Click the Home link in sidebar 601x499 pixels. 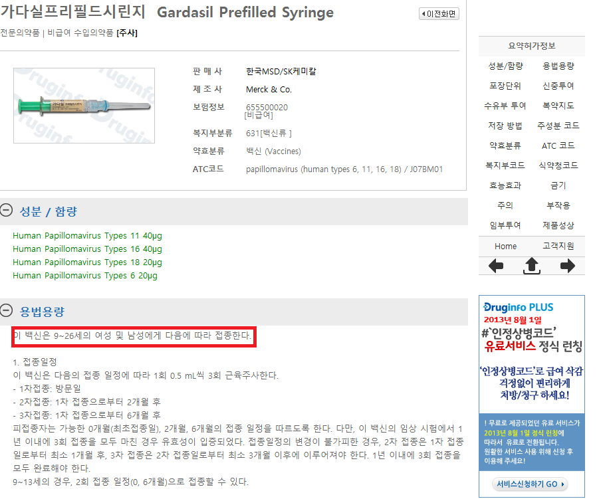click(x=505, y=247)
